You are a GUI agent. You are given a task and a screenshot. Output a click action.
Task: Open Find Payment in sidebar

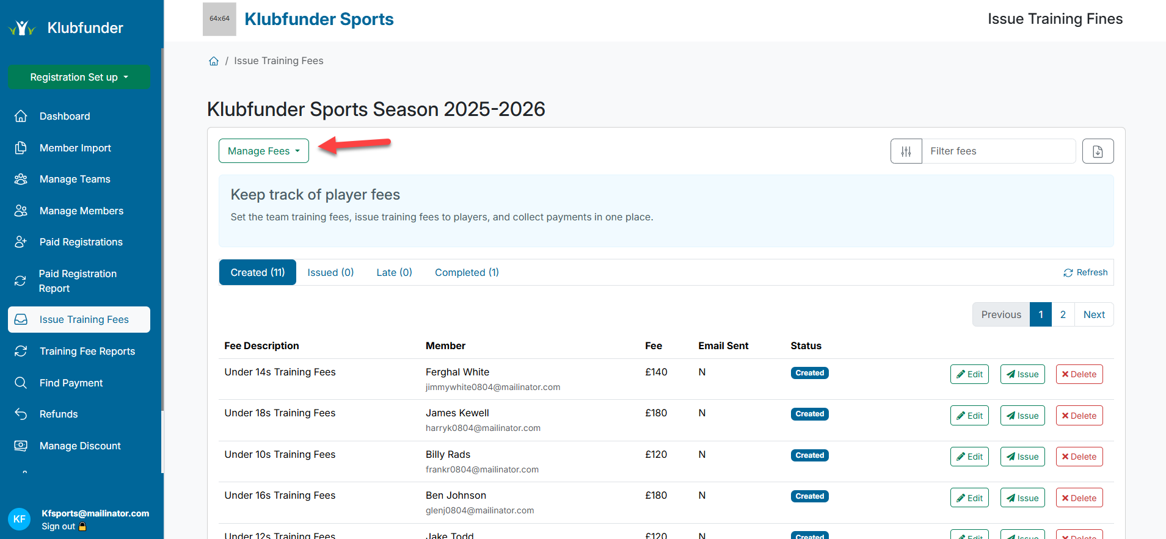click(71, 383)
